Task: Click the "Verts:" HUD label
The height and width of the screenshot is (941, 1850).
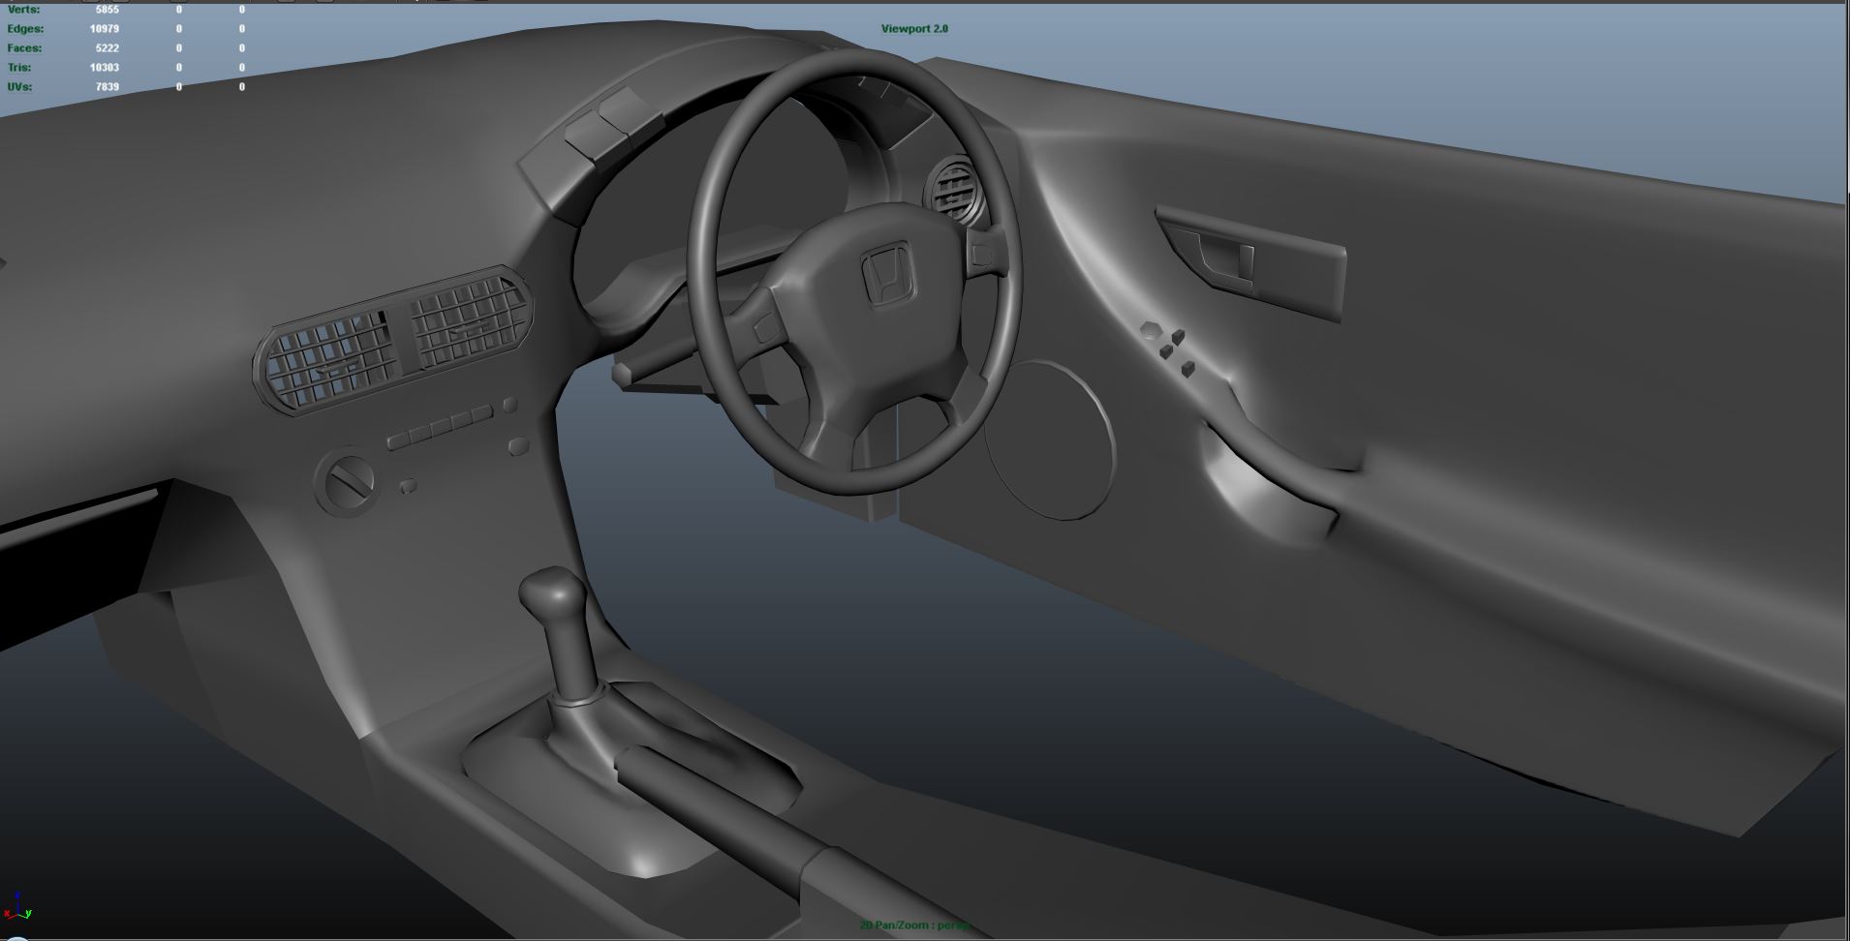Action: [24, 10]
